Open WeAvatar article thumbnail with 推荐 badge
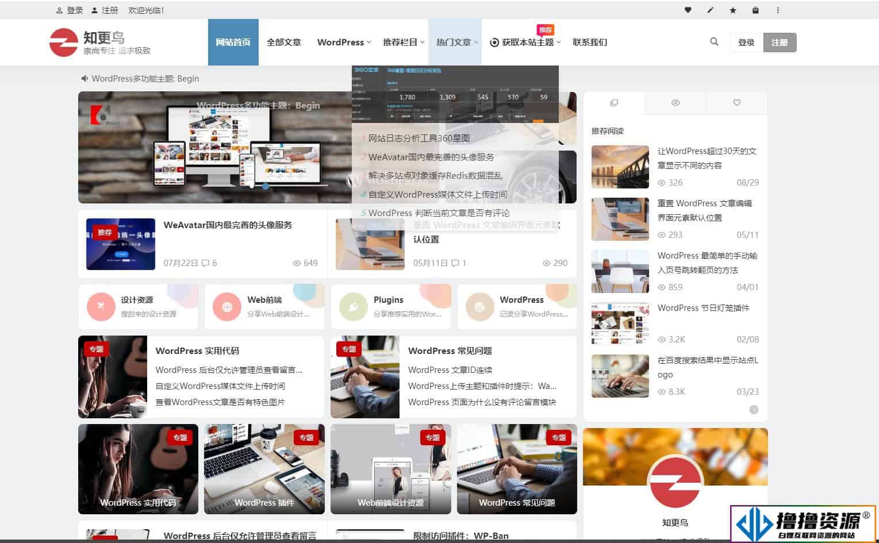Image resolution: width=879 pixels, height=543 pixels. coord(121,244)
